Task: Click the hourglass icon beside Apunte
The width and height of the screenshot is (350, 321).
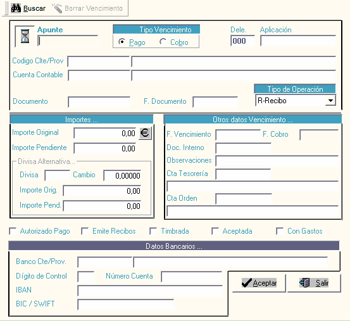Action: [25, 36]
